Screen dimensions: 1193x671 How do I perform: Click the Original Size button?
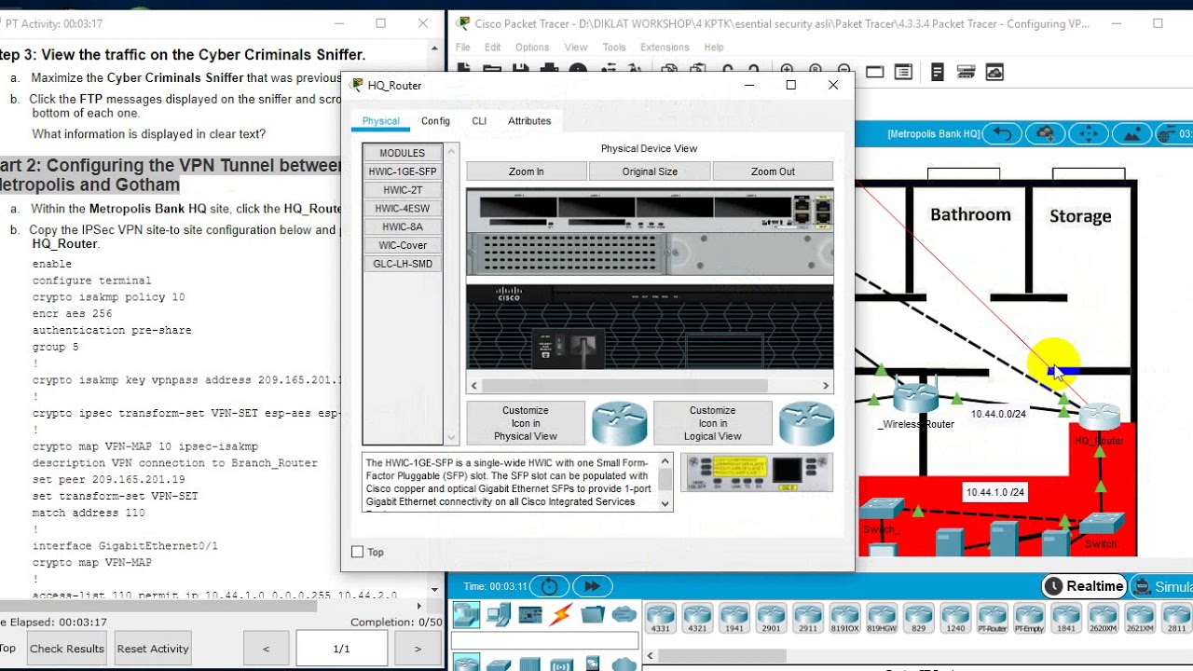point(650,171)
